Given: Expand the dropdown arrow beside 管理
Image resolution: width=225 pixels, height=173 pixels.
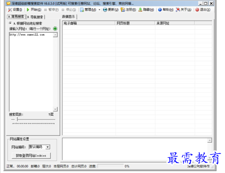Looking at the screenshot, I should (x=99, y=10).
